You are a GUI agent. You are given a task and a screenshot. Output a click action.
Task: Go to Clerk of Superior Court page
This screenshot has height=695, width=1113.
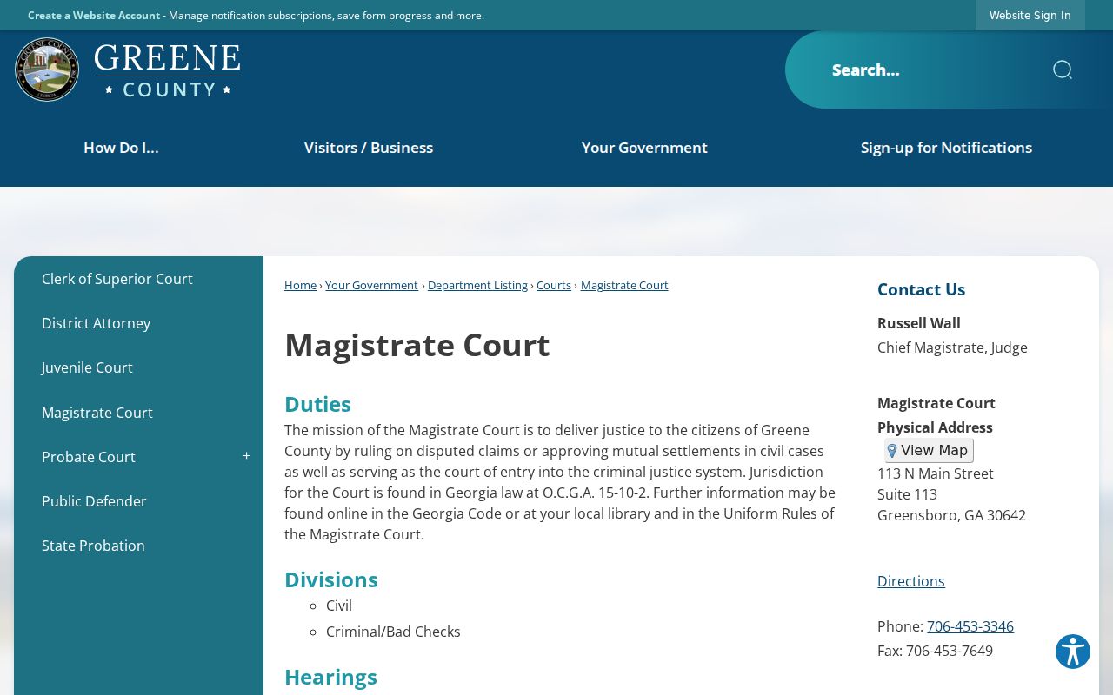pyautogui.click(x=117, y=279)
